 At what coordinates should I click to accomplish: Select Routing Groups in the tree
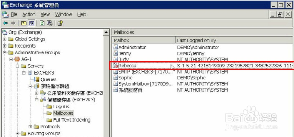point(44,133)
